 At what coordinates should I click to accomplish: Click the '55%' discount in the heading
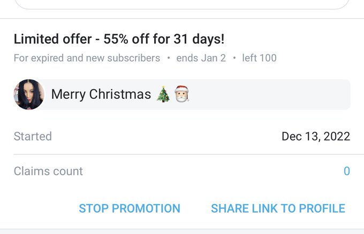116,39
